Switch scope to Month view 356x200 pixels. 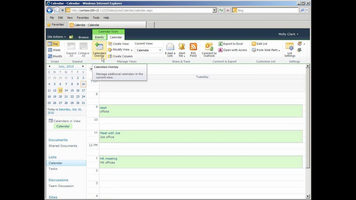click(x=55, y=56)
